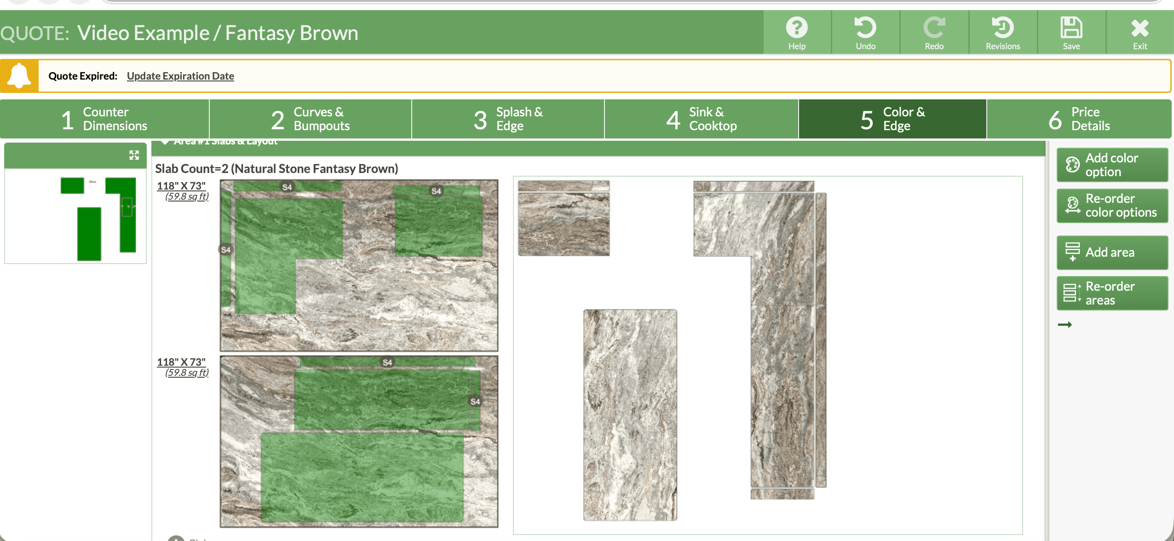Click first slab's (59.8 sq ft) label
Viewport: 1174px width, 541px height.
pos(187,196)
